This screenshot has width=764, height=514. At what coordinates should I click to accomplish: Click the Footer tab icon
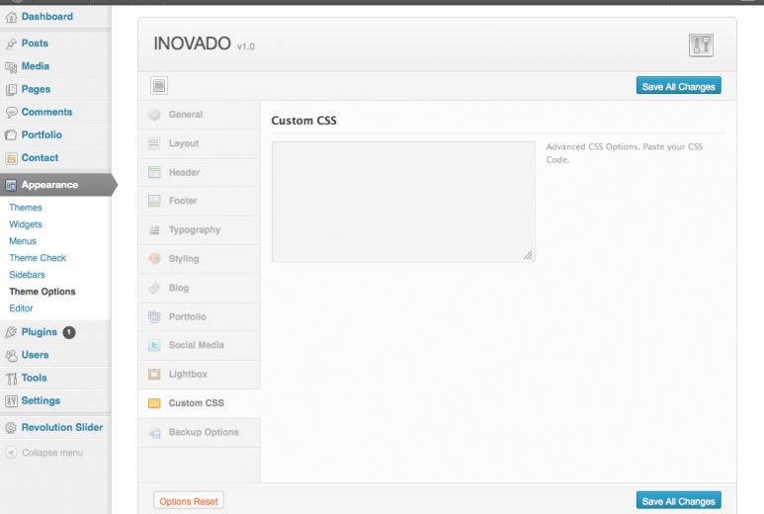coord(154,201)
